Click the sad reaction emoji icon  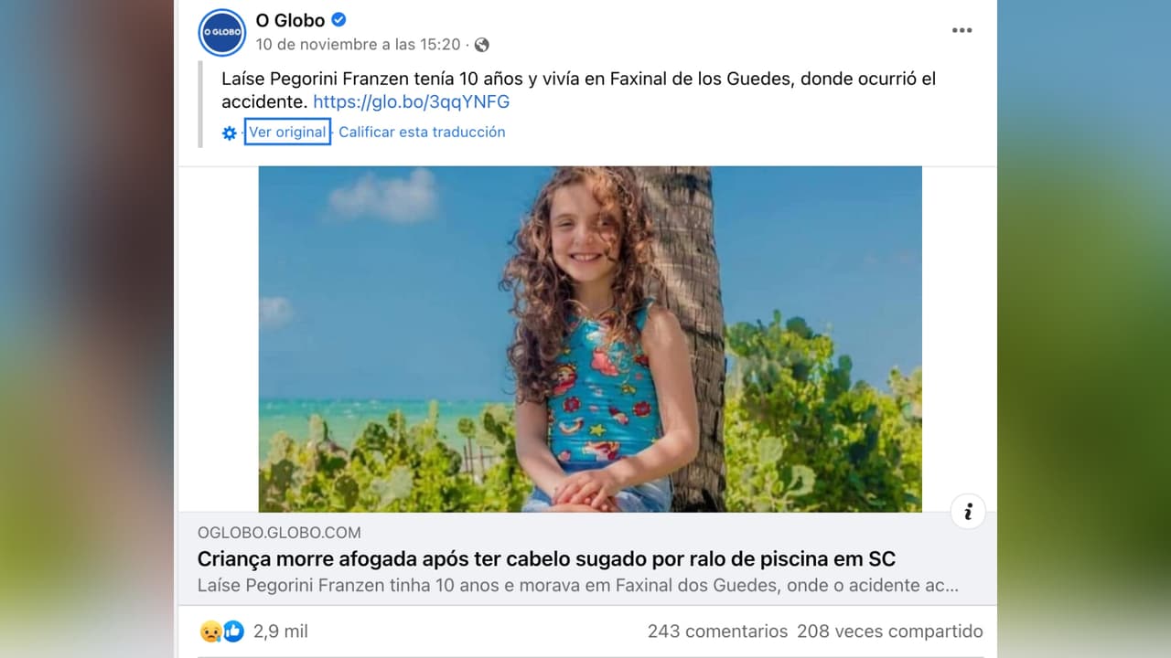pyautogui.click(x=210, y=631)
